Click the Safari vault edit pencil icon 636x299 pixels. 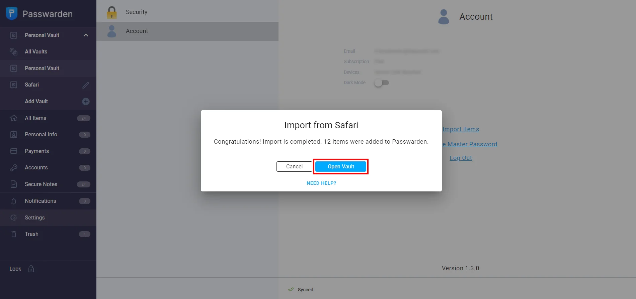pyautogui.click(x=86, y=85)
